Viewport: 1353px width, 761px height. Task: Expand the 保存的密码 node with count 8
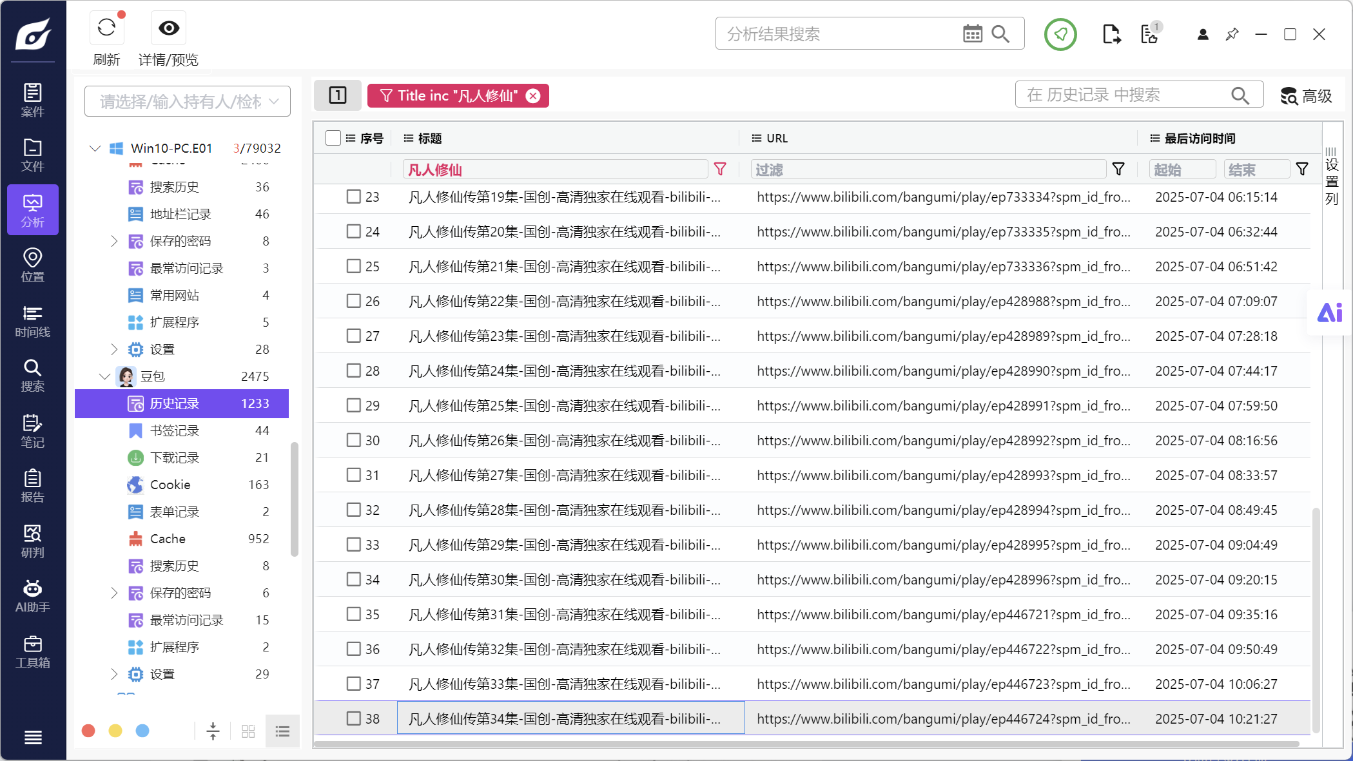point(114,241)
